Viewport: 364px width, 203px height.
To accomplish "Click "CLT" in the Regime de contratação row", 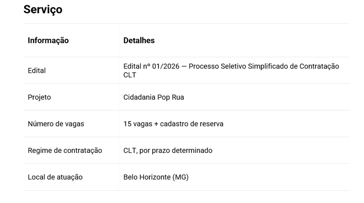I will (129, 150).
